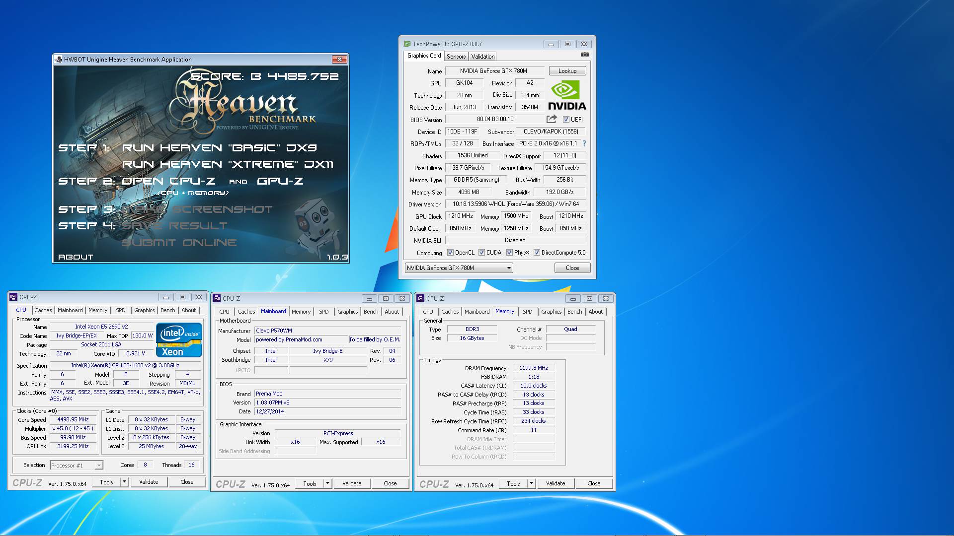
Task: Expand Tools dropdown arrow in Mainboard window
Action: point(327,483)
